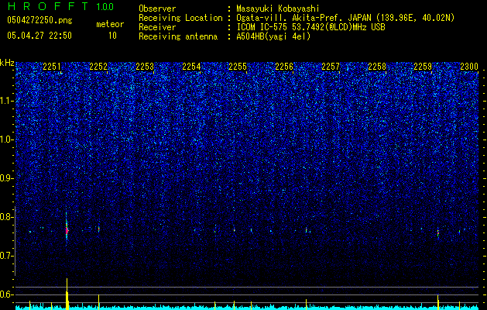The height and width of the screenshot is (310, 487).
Task: Click the meteor count value 10
Action: 112,36
